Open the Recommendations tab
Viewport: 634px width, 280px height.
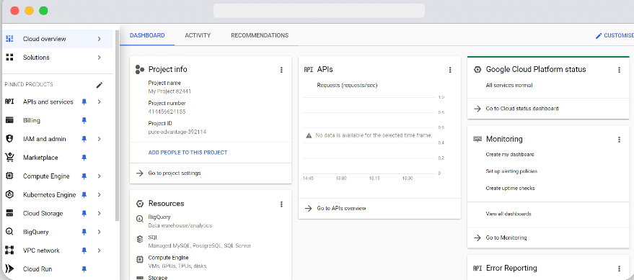tap(260, 35)
